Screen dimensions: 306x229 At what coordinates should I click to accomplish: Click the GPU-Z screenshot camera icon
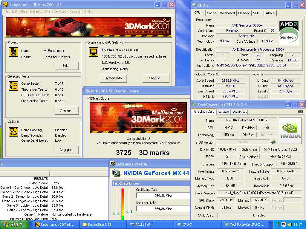coord(301,112)
